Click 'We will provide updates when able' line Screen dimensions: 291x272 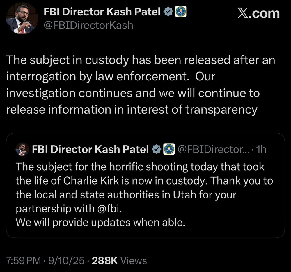point(100,222)
